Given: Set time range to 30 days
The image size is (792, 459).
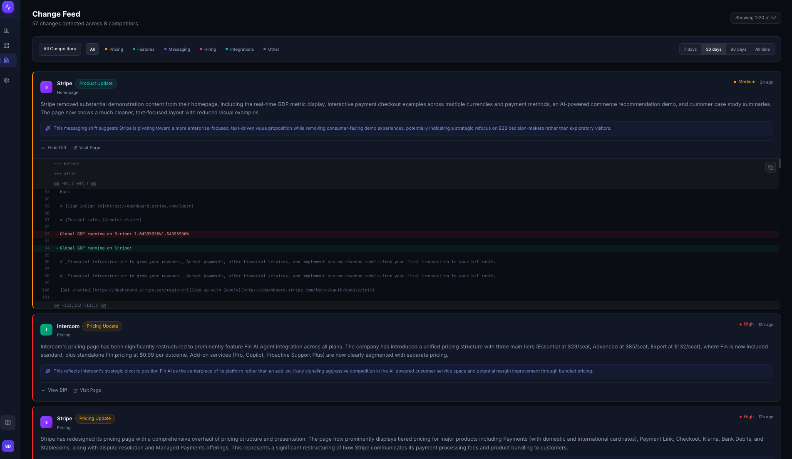Looking at the screenshot, I should pyautogui.click(x=713, y=49).
